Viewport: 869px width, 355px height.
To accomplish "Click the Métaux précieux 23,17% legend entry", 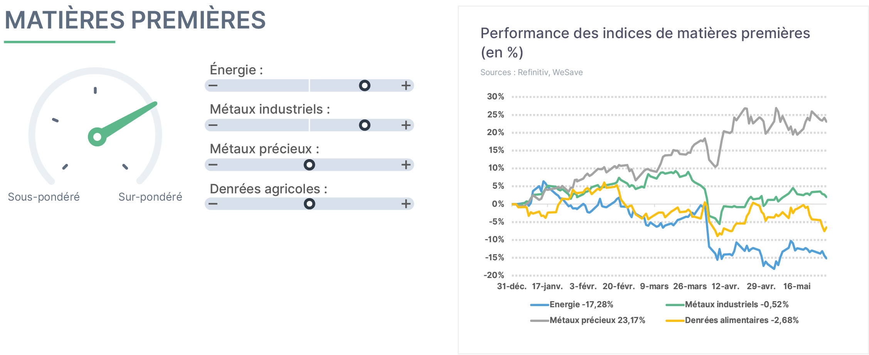I will tap(588, 320).
